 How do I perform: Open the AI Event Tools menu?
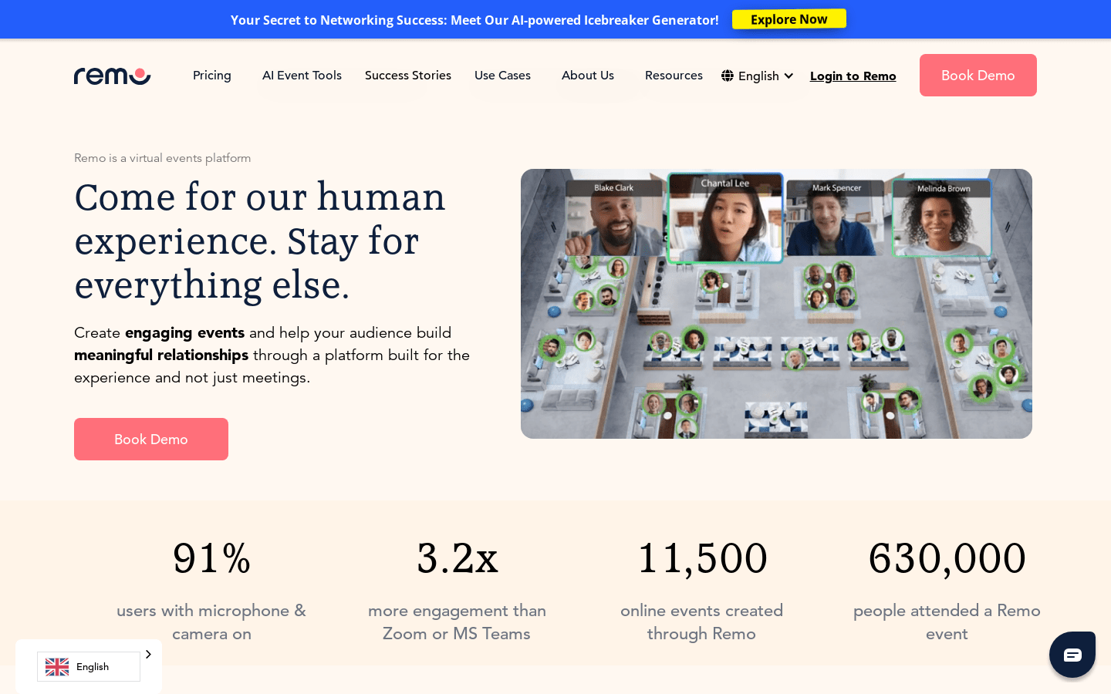coord(302,76)
